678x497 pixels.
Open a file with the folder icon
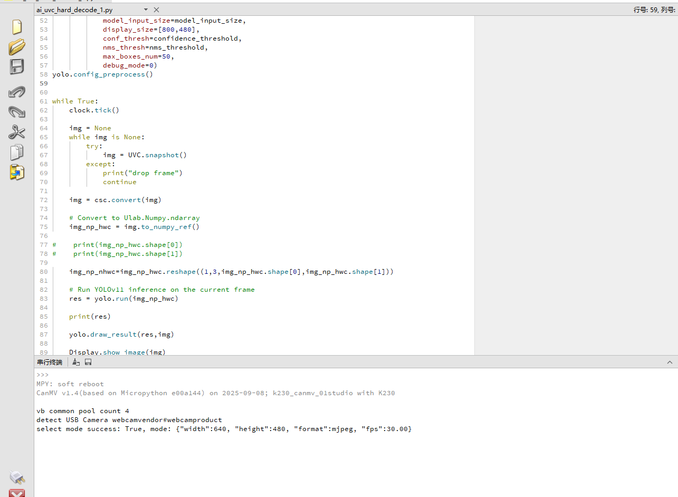(x=17, y=47)
